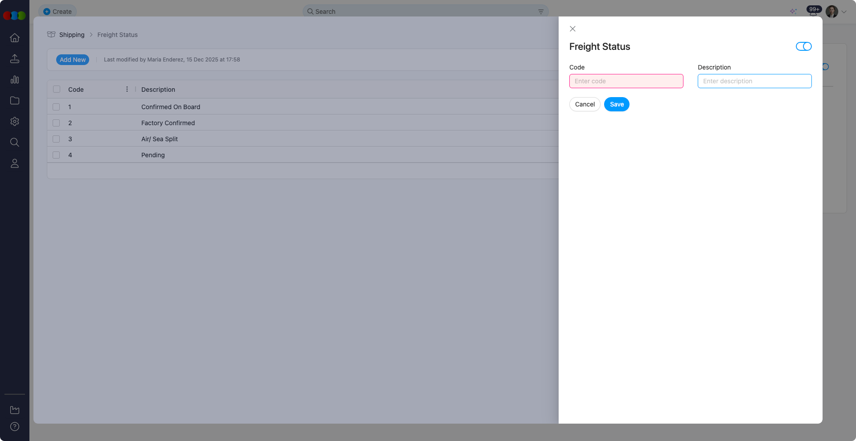Open the Help question-mark icon
Screen dimensions: 856x441
click(15, 426)
